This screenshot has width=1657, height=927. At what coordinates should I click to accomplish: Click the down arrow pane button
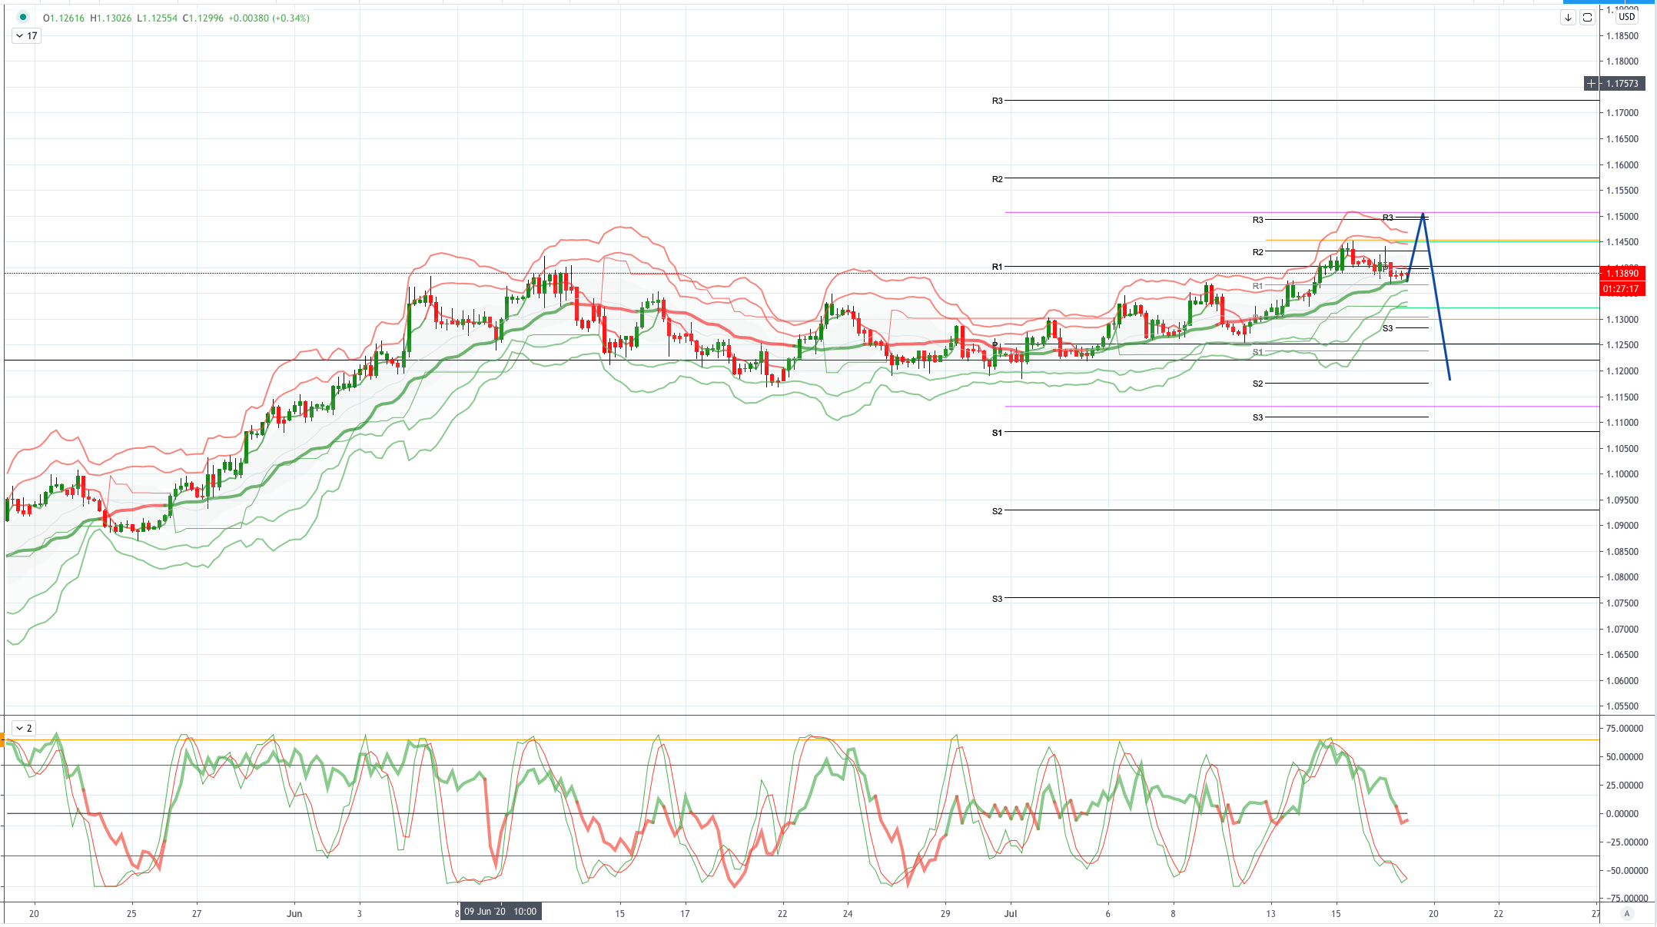click(1568, 17)
